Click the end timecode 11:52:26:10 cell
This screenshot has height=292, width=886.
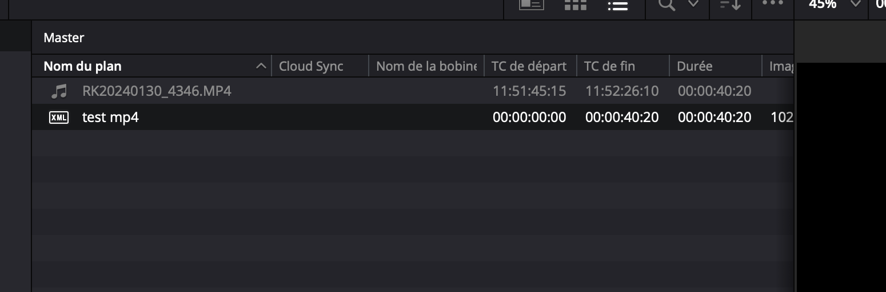(x=622, y=91)
